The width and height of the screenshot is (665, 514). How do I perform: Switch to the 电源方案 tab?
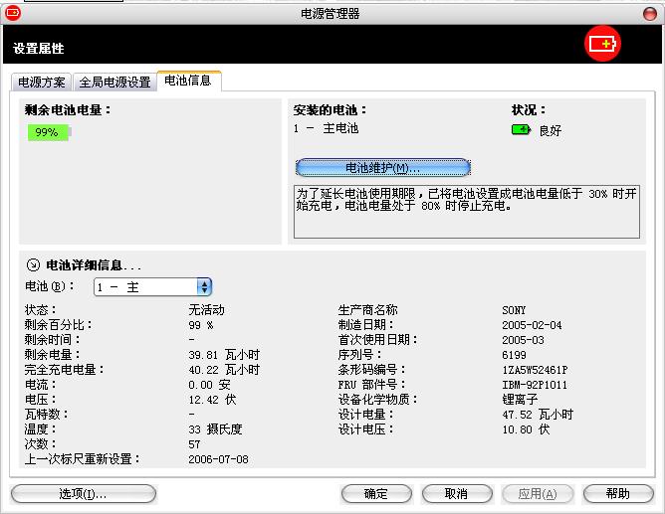[42, 82]
